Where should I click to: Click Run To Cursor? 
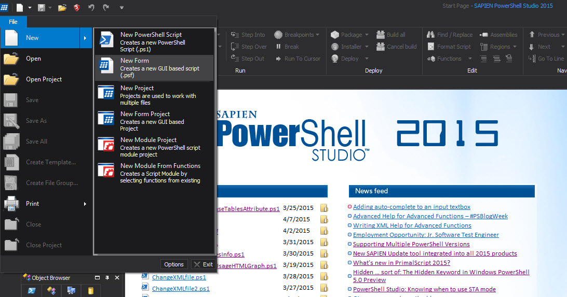298,59
